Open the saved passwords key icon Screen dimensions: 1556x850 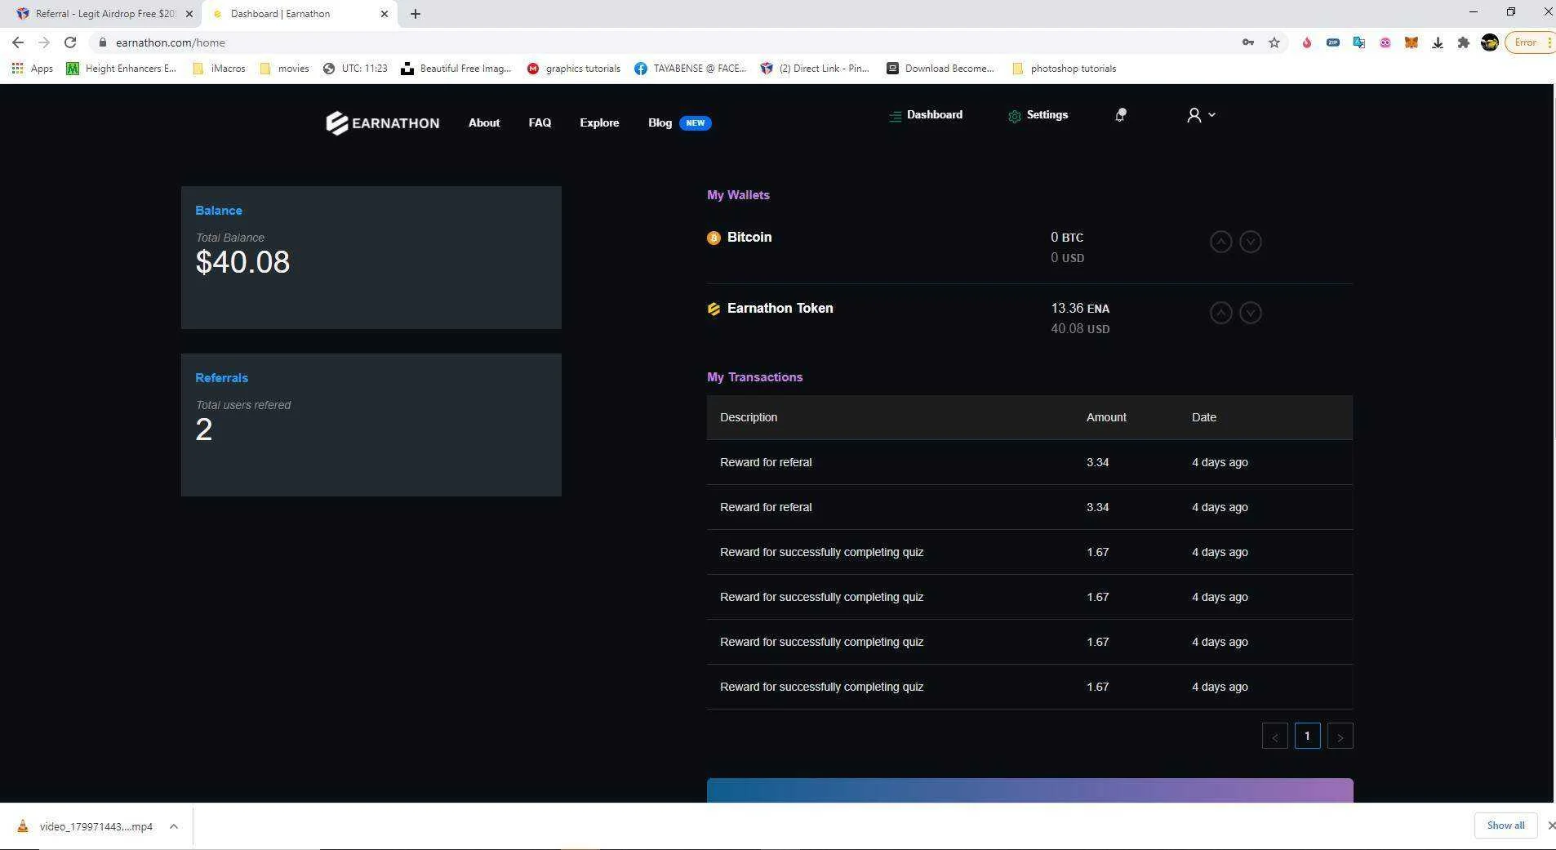pos(1248,42)
